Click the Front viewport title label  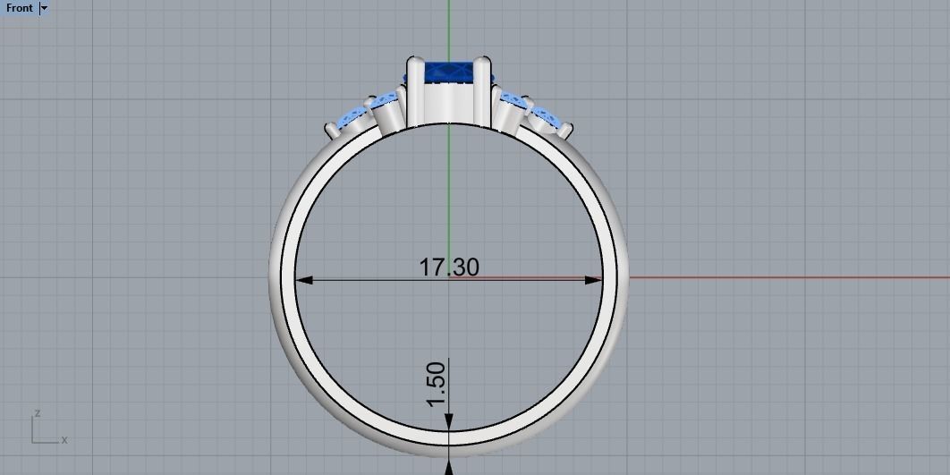20,8
